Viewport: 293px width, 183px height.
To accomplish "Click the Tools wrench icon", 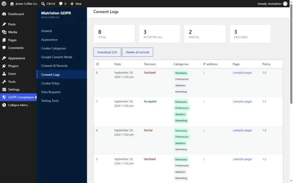I will [4, 82].
